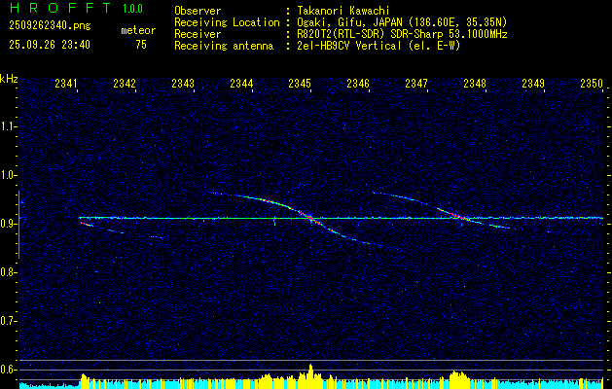The height and width of the screenshot is (389, 612).
Task: Click time marker 2341
Action: click(66, 83)
